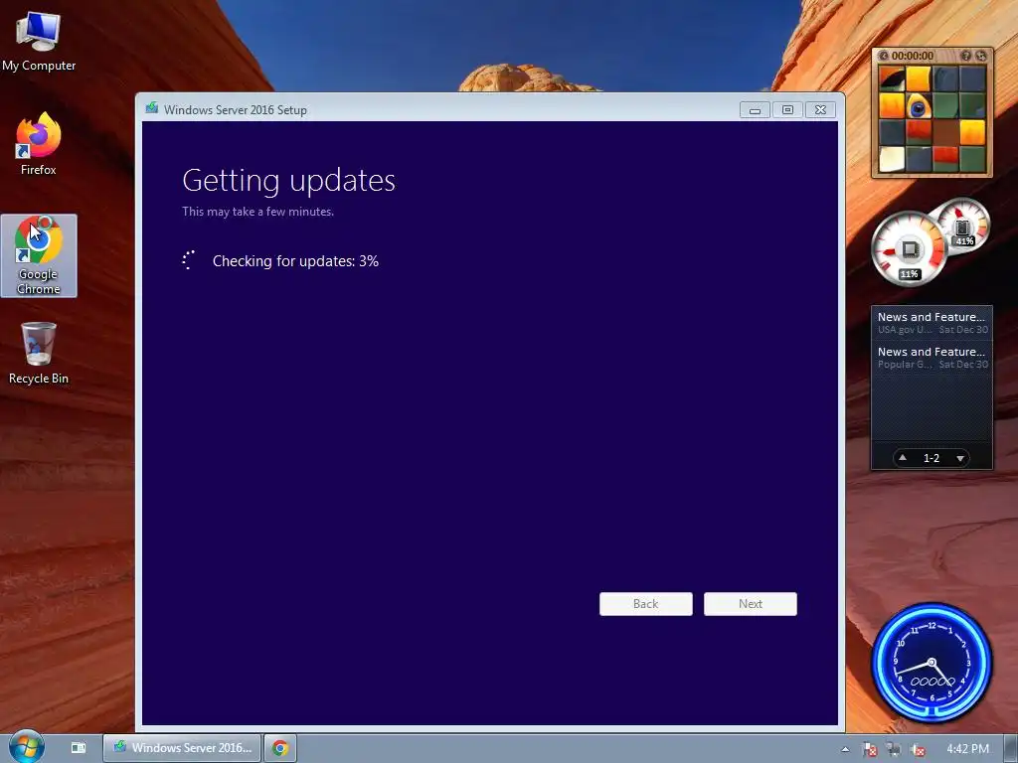
Task: Click the puzzle gadget solve icon
Action: click(981, 56)
